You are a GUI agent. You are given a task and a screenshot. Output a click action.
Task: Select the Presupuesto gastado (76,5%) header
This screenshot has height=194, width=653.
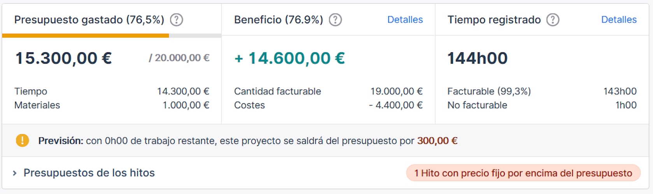point(89,20)
